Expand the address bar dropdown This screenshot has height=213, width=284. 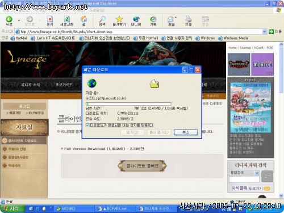point(265,31)
